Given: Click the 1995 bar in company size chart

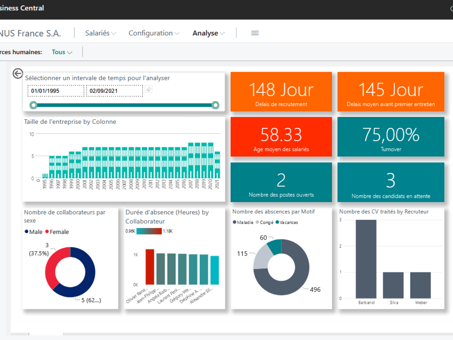Looking at the screenshot, I should tap(45, 176).
